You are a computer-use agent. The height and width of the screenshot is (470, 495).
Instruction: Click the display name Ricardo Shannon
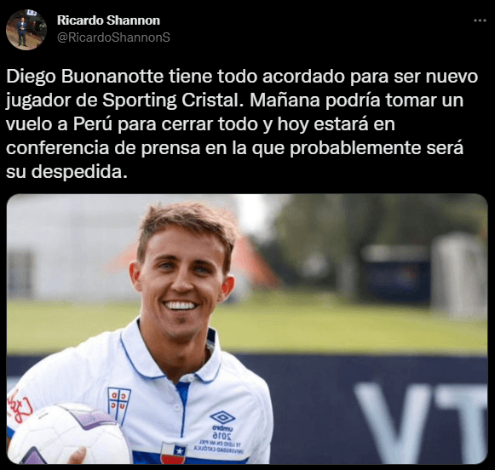click(108, 20)
